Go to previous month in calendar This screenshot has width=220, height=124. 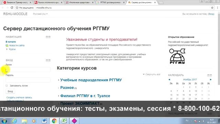[169, 80]
